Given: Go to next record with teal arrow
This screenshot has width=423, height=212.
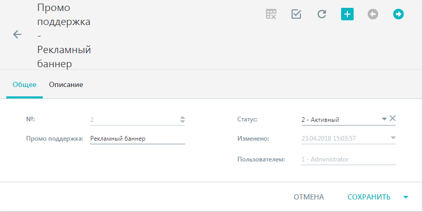Looking at the screenshot, I should pos(398,14).
